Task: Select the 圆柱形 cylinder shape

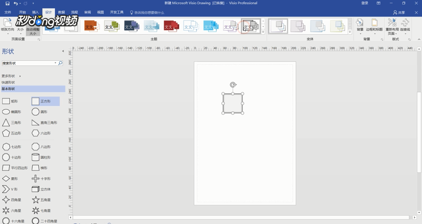Action: click(x=41, y=158)
